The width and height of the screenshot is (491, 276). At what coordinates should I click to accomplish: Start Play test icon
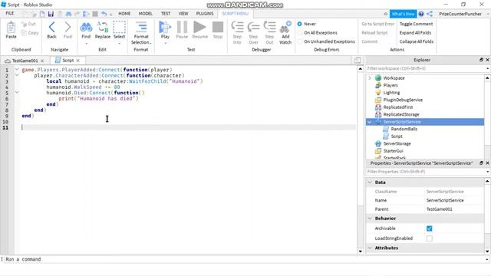[165, 28]
